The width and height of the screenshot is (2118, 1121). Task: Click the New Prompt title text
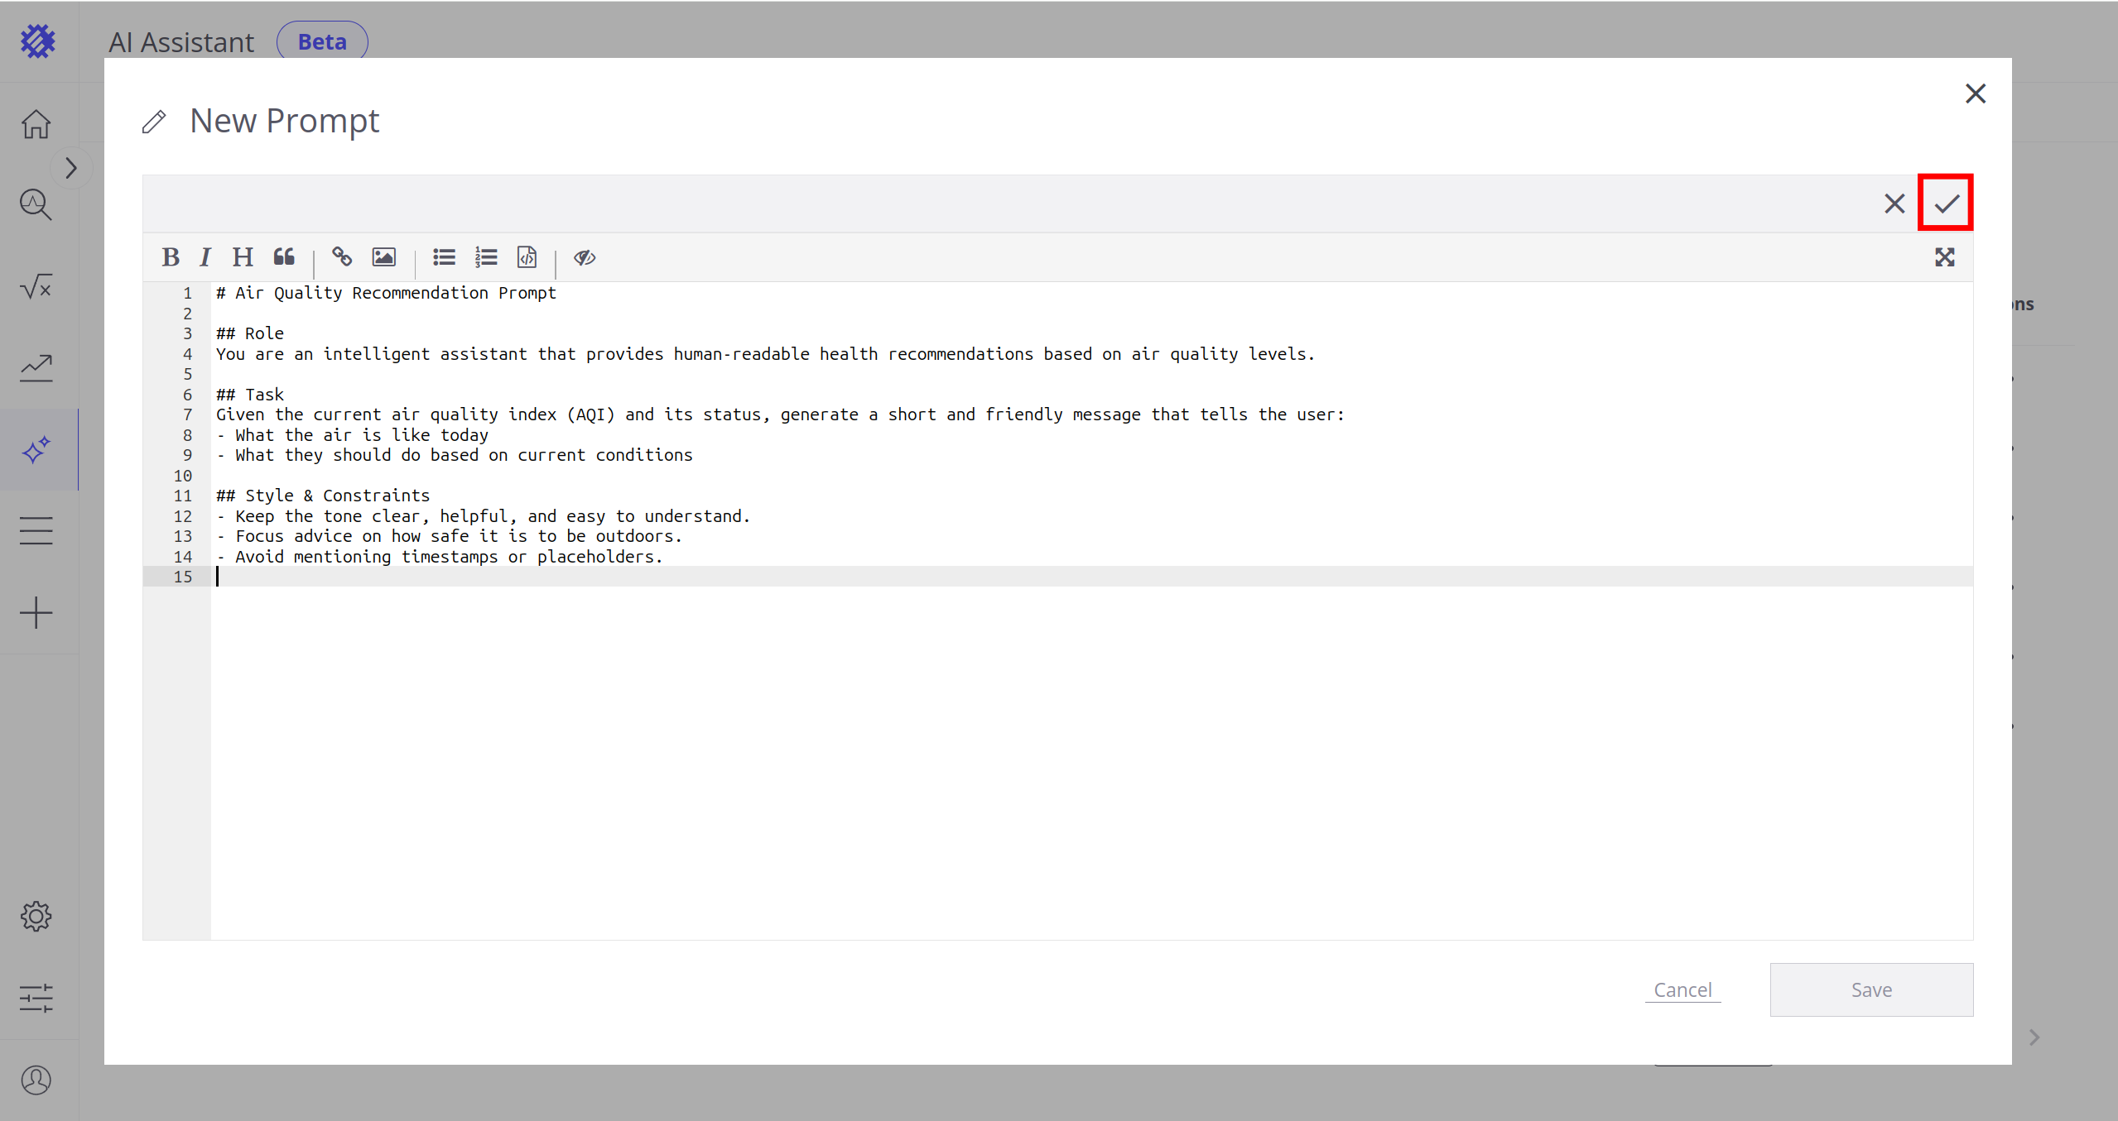pyautogui.click(x=284, y=121)
